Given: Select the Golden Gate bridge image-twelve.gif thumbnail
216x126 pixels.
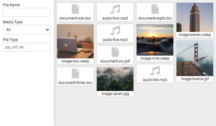Looking at the screenshot, I should 195,58.
